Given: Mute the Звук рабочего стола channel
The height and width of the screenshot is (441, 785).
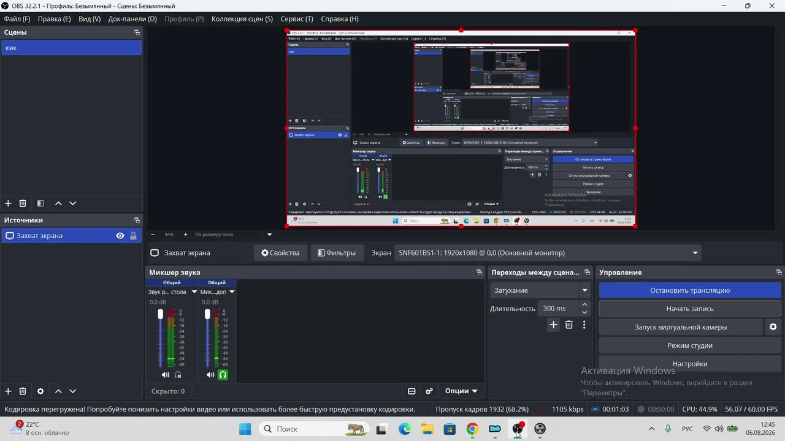Looking at the screenshot, I should tap(165, 375).
